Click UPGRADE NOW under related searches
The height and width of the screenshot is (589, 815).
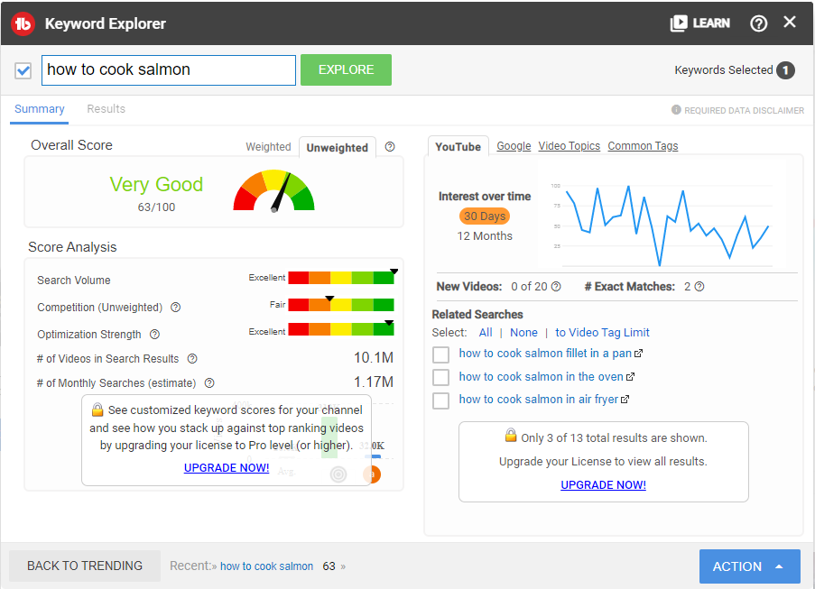point(604,485)
